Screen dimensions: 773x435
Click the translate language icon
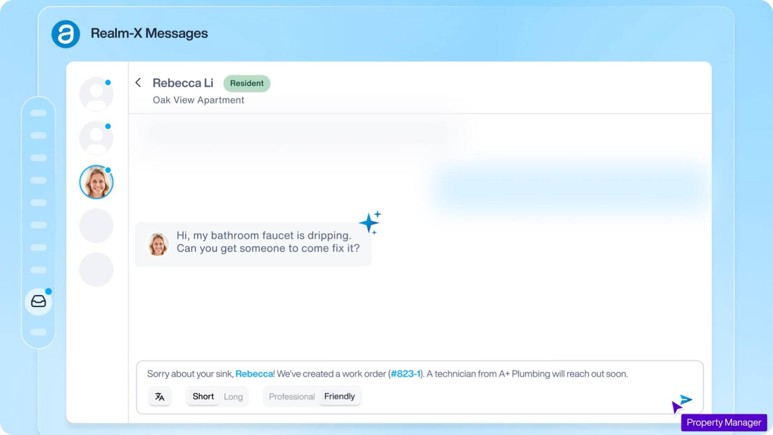[160, 397]
